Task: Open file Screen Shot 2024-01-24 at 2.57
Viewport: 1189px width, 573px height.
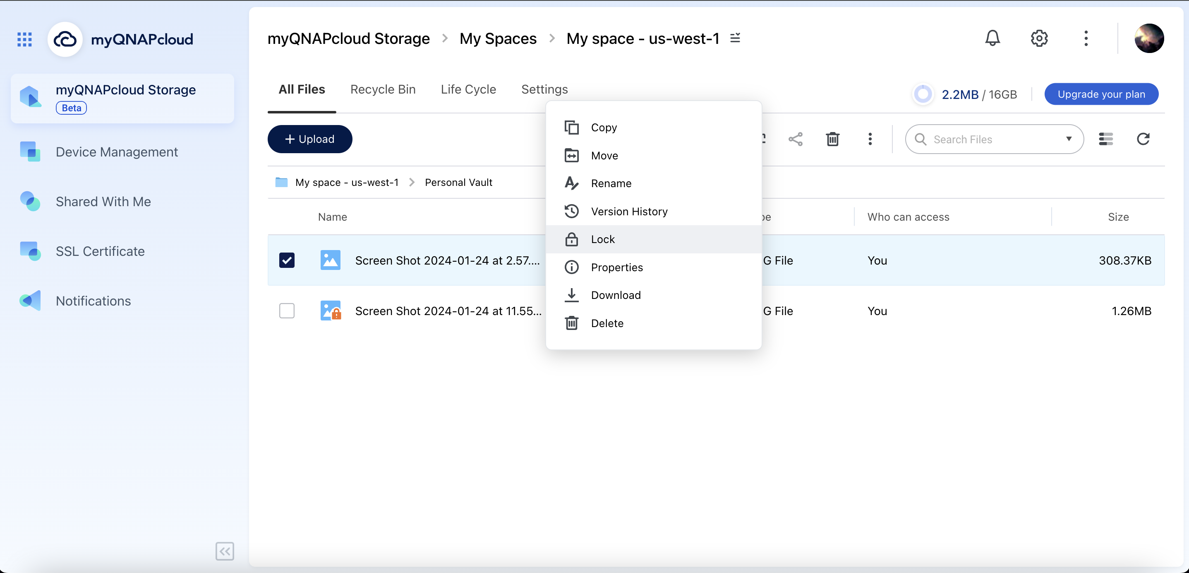Action: [447, 260]
